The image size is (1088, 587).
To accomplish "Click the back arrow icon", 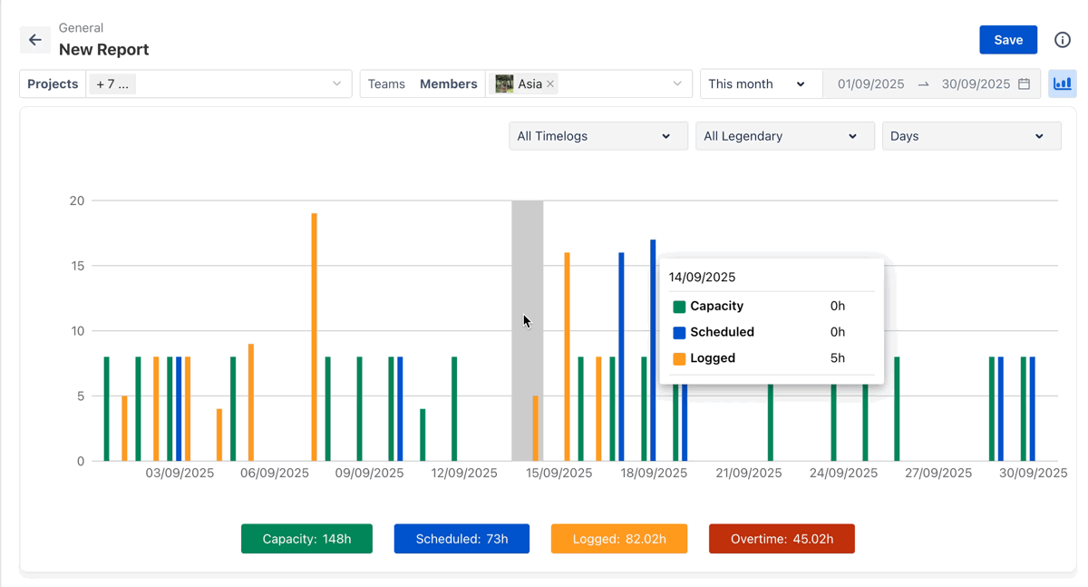I will click(x=34, y=40).
